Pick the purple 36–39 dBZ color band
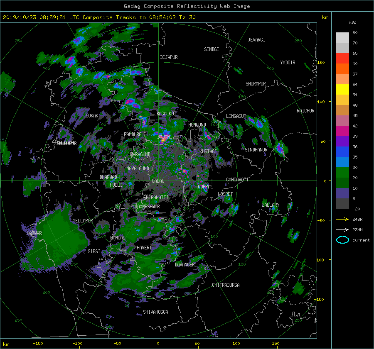 point(342,142)
